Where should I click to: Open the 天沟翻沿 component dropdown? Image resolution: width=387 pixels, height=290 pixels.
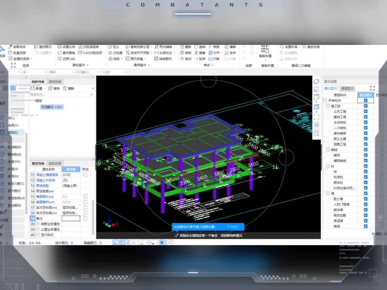point(88,72)
